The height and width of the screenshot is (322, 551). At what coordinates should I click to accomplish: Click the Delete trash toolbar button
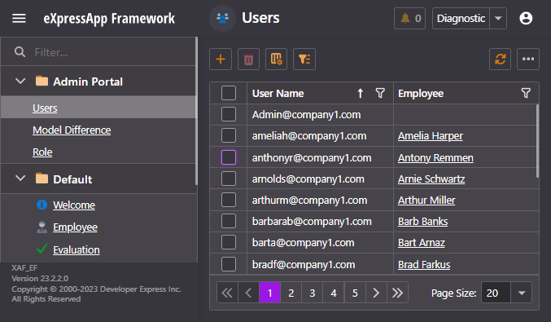[248, 60]
